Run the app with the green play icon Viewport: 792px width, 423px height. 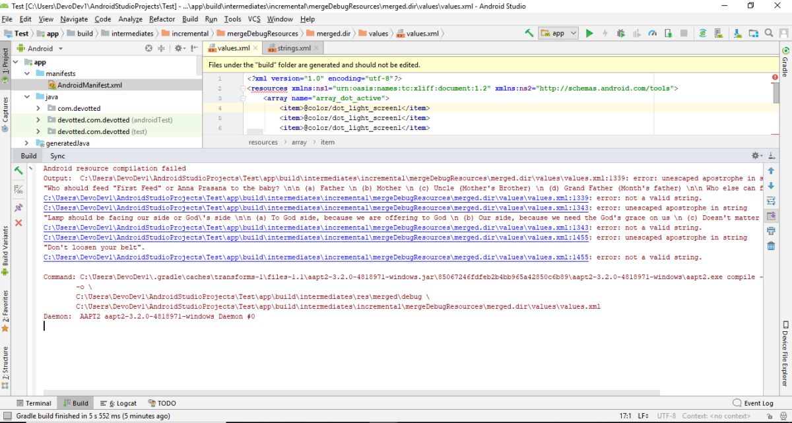(x=589, y=33)
